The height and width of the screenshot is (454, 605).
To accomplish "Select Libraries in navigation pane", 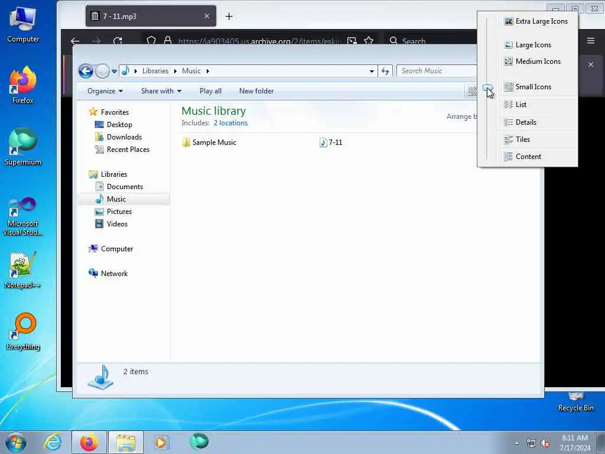I will [108, 174].
